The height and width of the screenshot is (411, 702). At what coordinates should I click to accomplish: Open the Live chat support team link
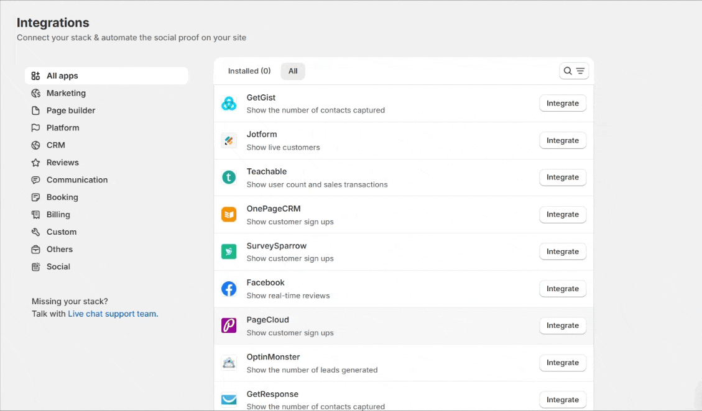click(x=113, y=314)
